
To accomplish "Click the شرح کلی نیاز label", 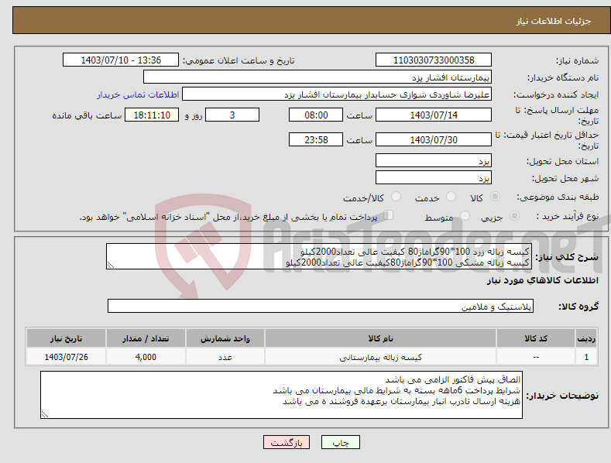I will pos(567,257).
